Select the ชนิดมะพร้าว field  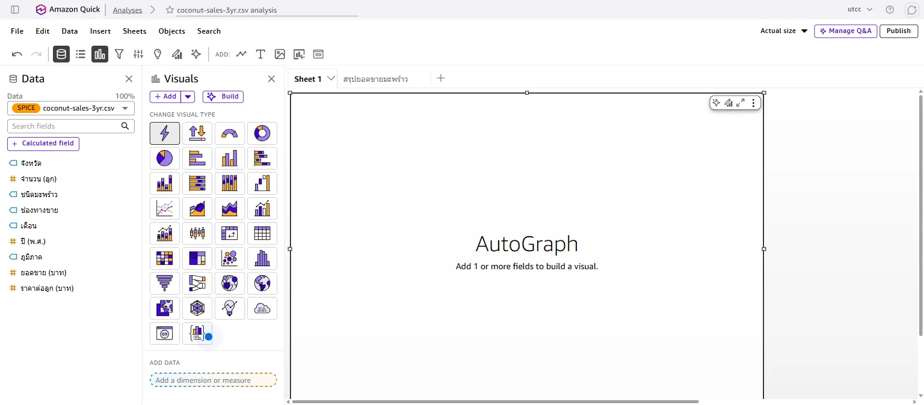click(x=38, y=195)
